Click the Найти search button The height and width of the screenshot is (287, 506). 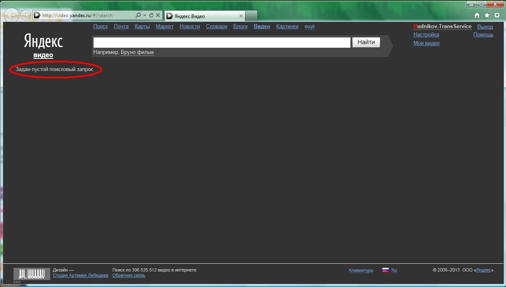pyautogui.click(x=366, y=42)
